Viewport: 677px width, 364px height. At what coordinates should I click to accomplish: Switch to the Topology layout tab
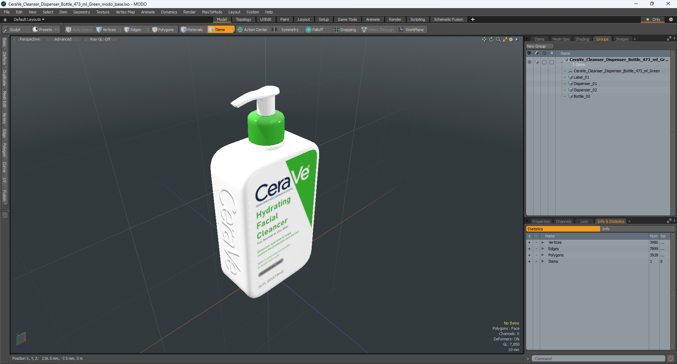click(244, 19)
